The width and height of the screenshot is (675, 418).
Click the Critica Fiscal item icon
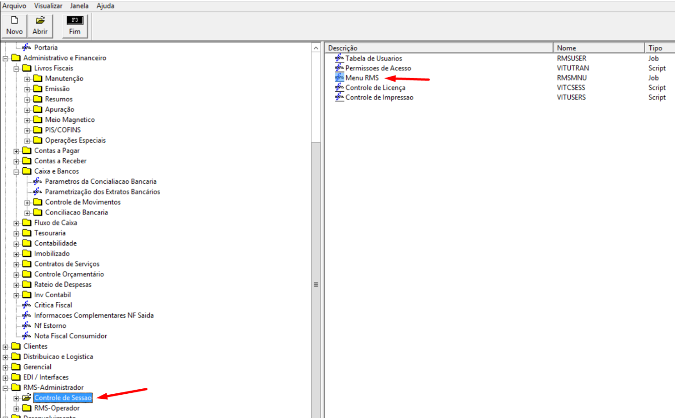pyautogui.click(x=27, y=305)
